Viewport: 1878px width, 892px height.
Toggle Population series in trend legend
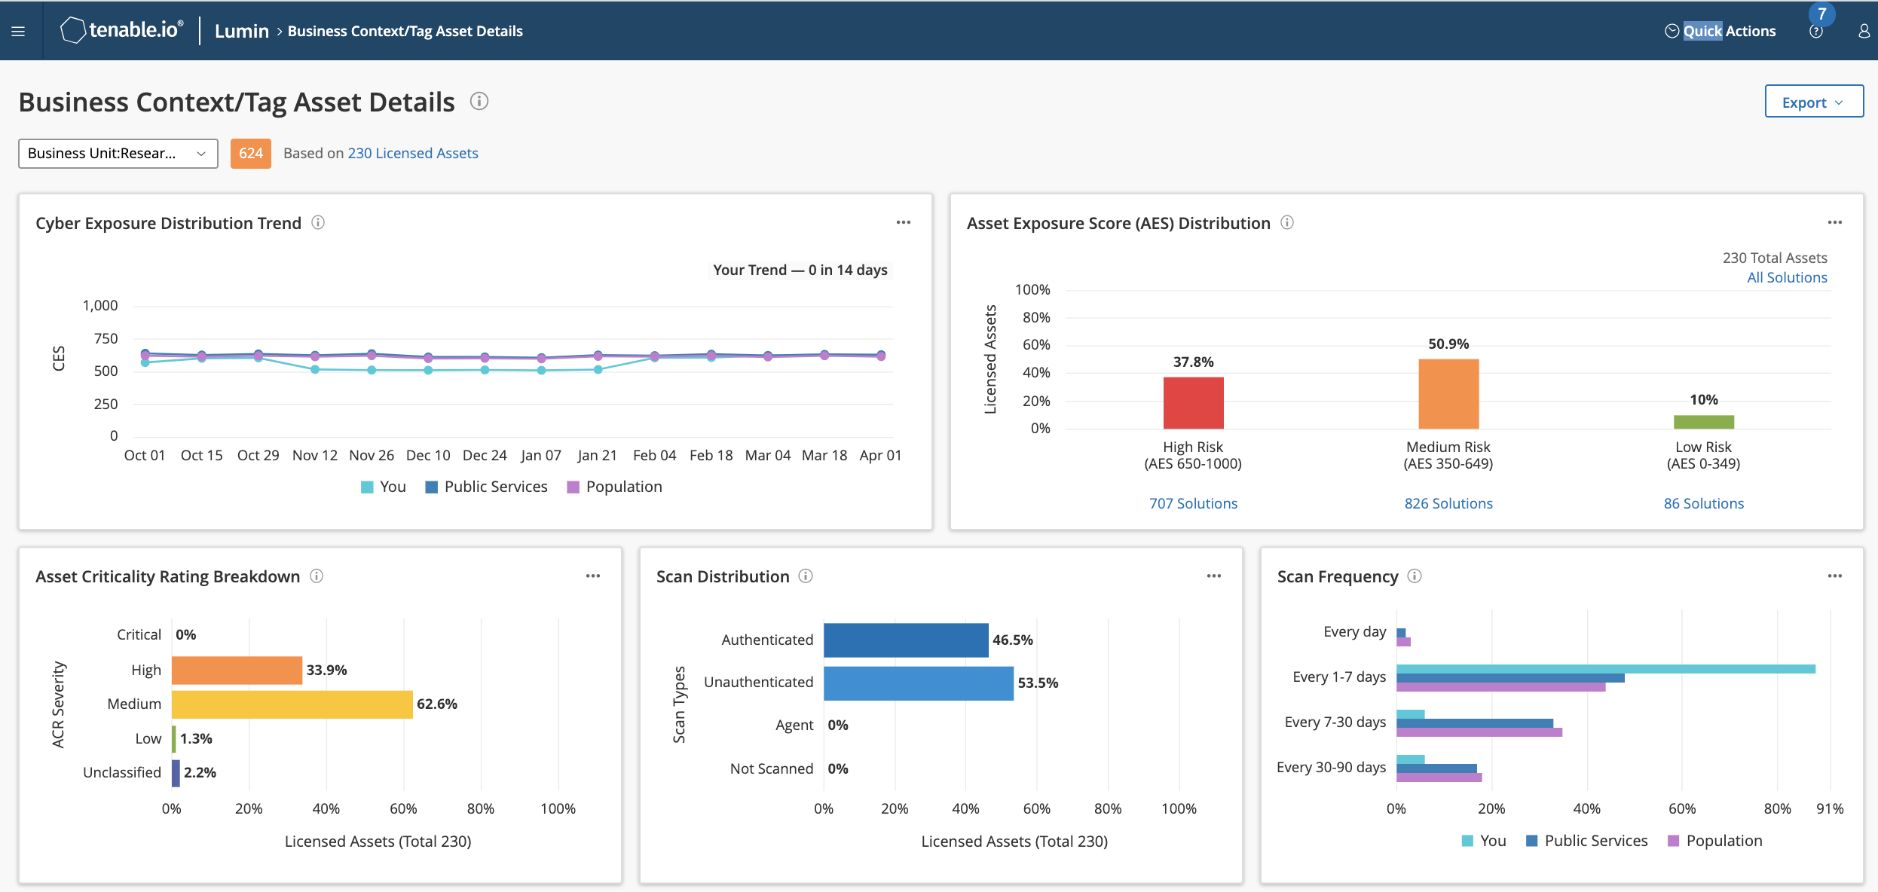[614, 487]
